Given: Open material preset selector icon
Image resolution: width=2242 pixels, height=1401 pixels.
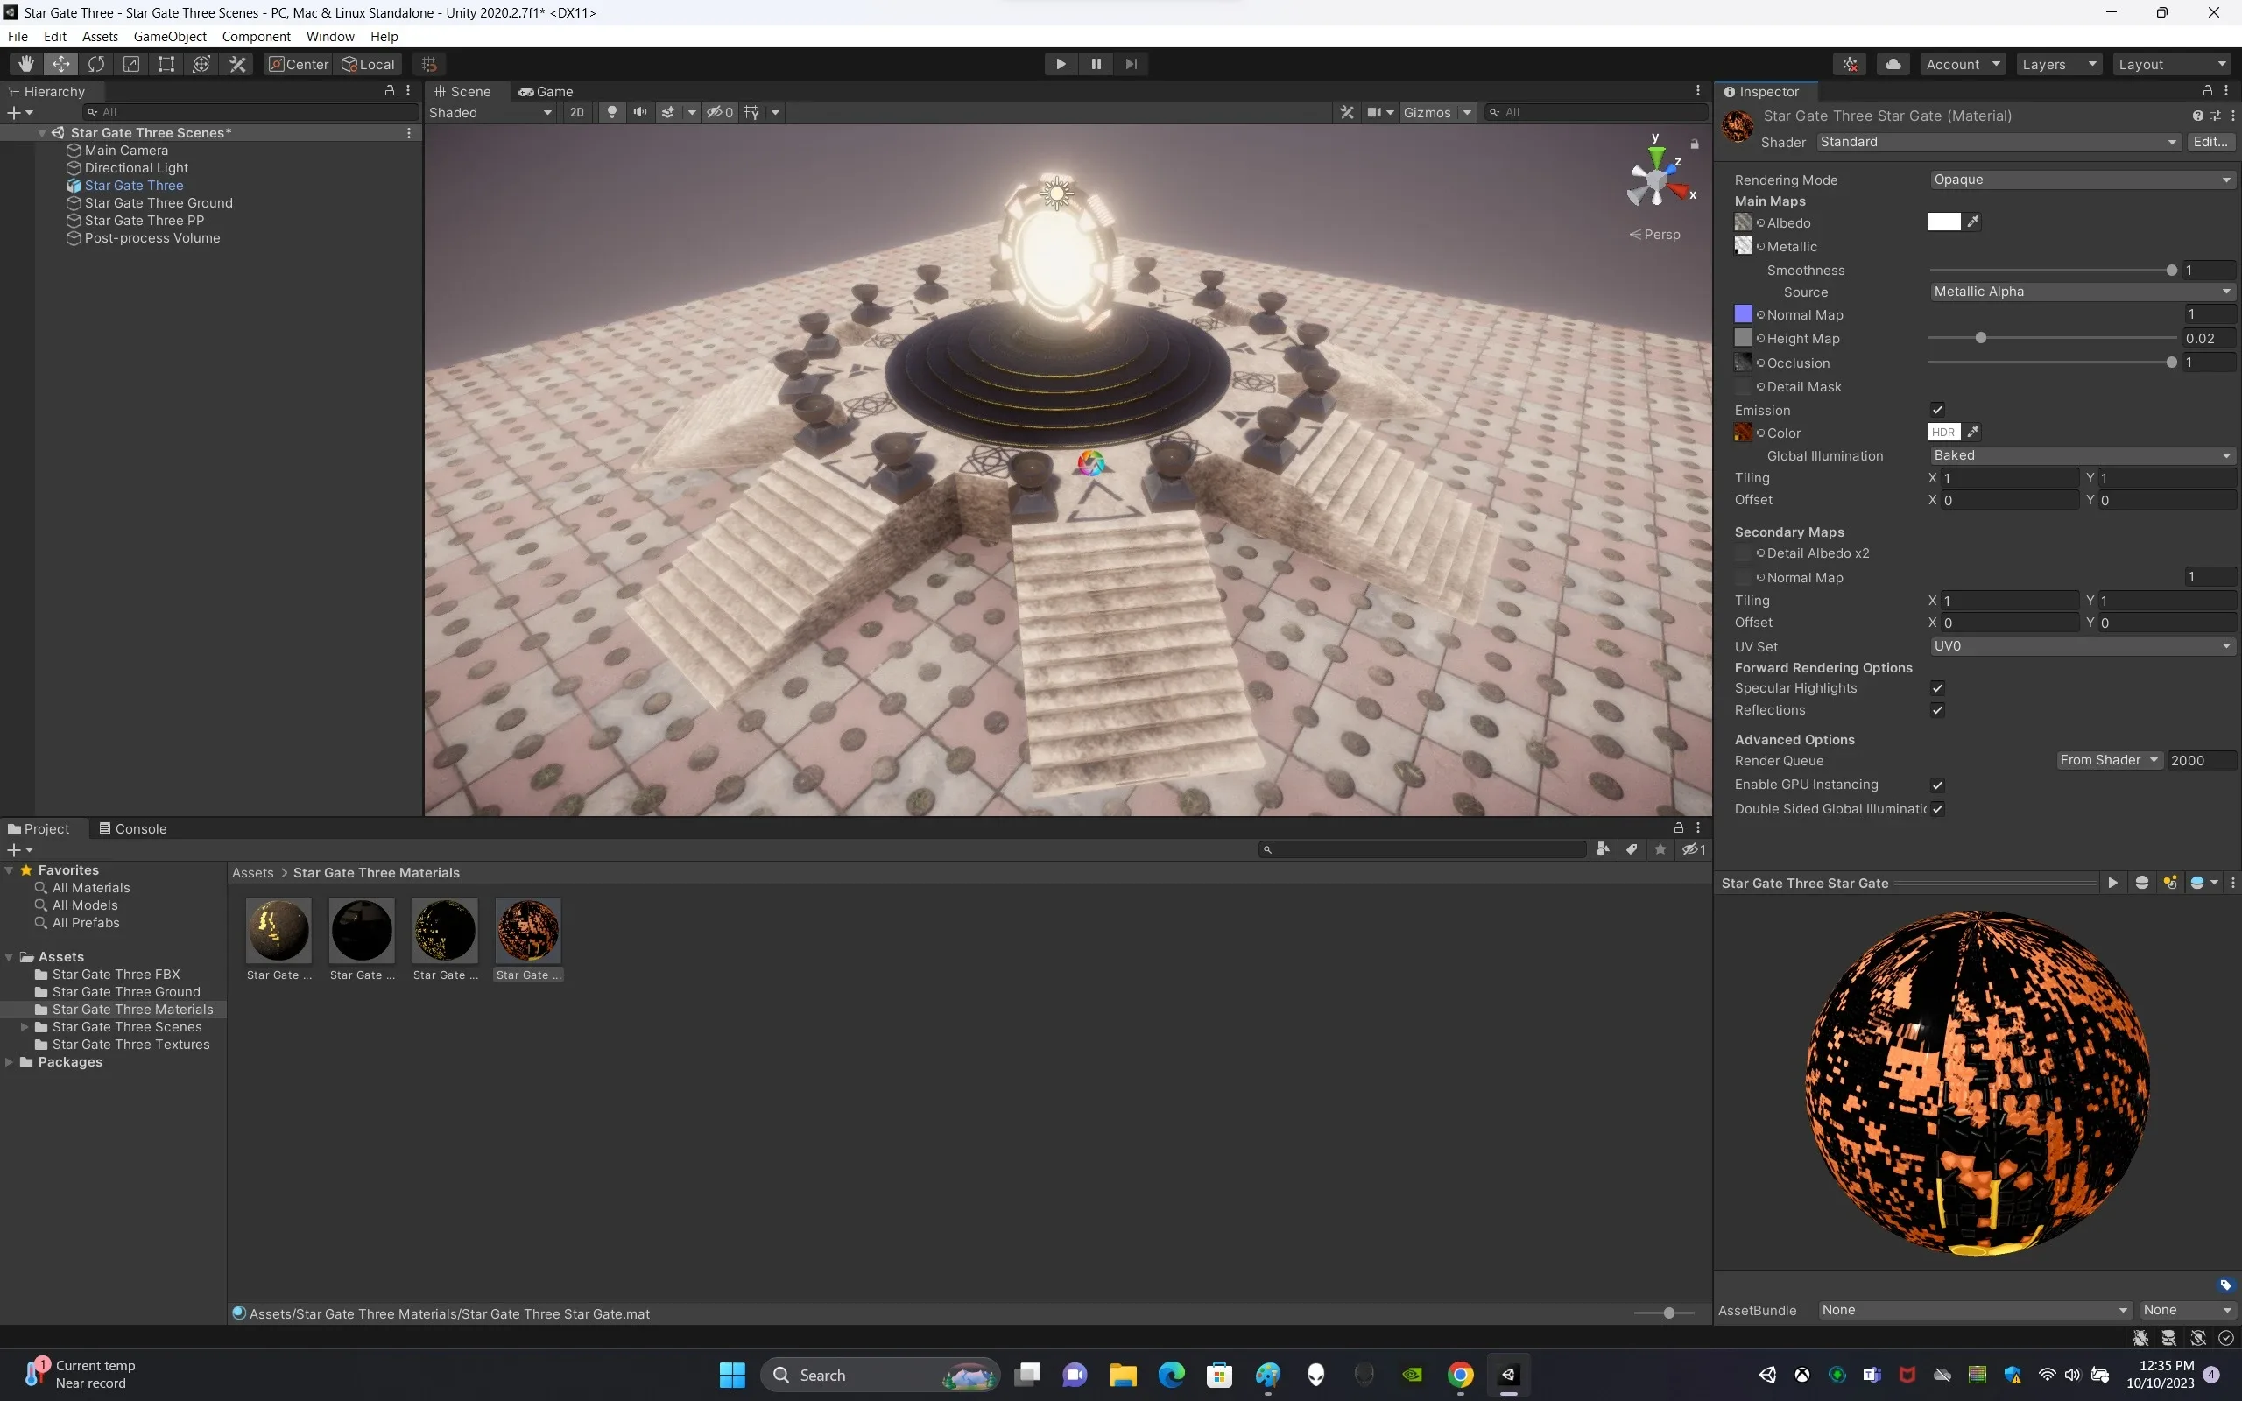Looking at the screenshot, I should [x=2215, y=116].
